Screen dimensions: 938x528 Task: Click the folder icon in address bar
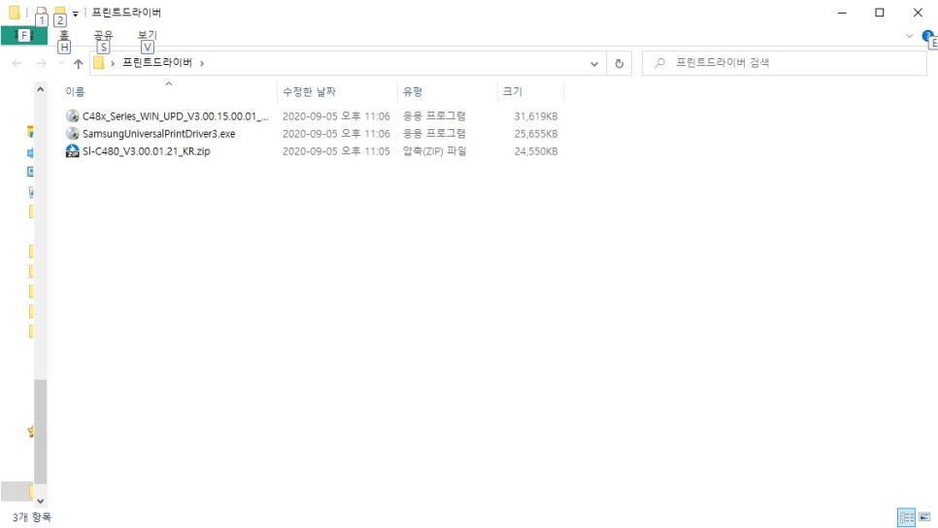coord(99,63)
